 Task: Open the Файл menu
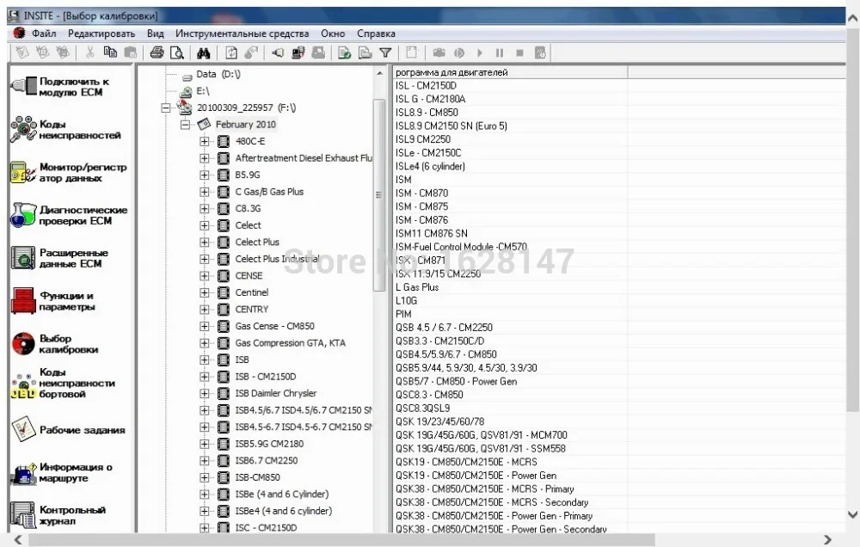[44, 34]
